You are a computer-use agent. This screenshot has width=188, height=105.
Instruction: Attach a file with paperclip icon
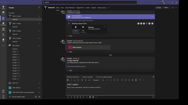(71, 97)
